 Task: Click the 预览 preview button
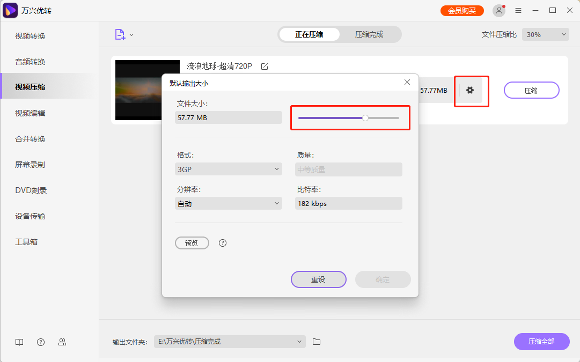(192, 242)
